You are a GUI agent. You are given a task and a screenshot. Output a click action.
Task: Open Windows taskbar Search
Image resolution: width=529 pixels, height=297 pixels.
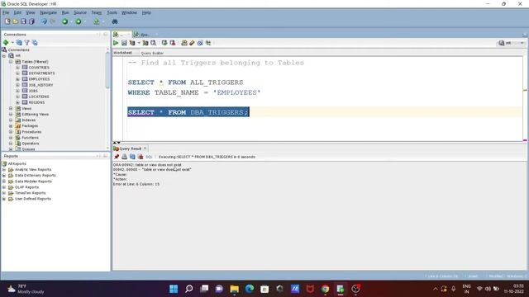point(189,289)
